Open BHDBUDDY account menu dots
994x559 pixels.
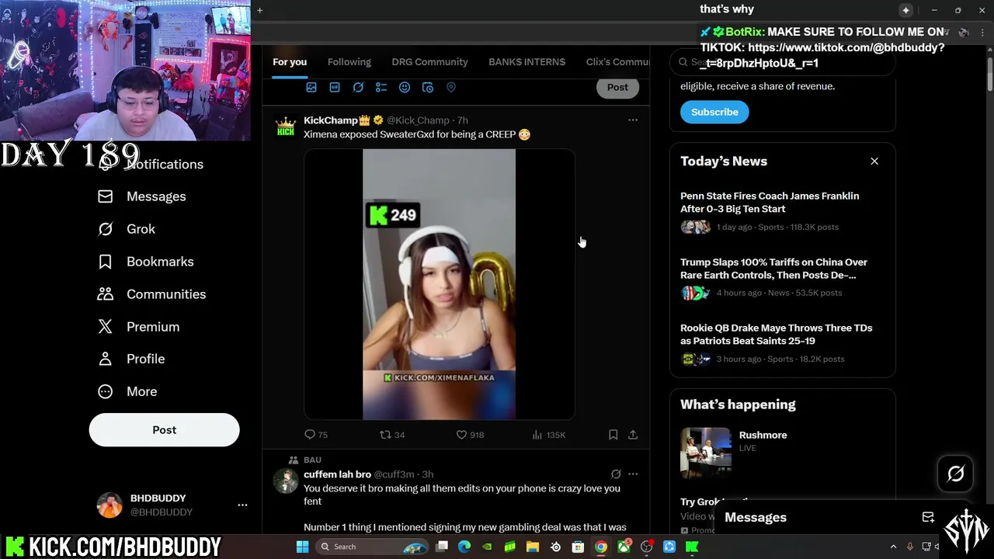pyautogui.click(x=242, y=505)
